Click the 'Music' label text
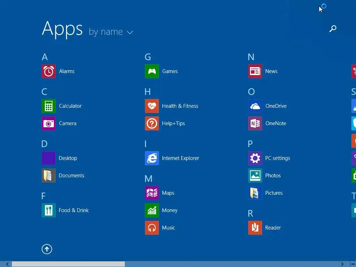The image size is (356, 267). pos(169,228)
